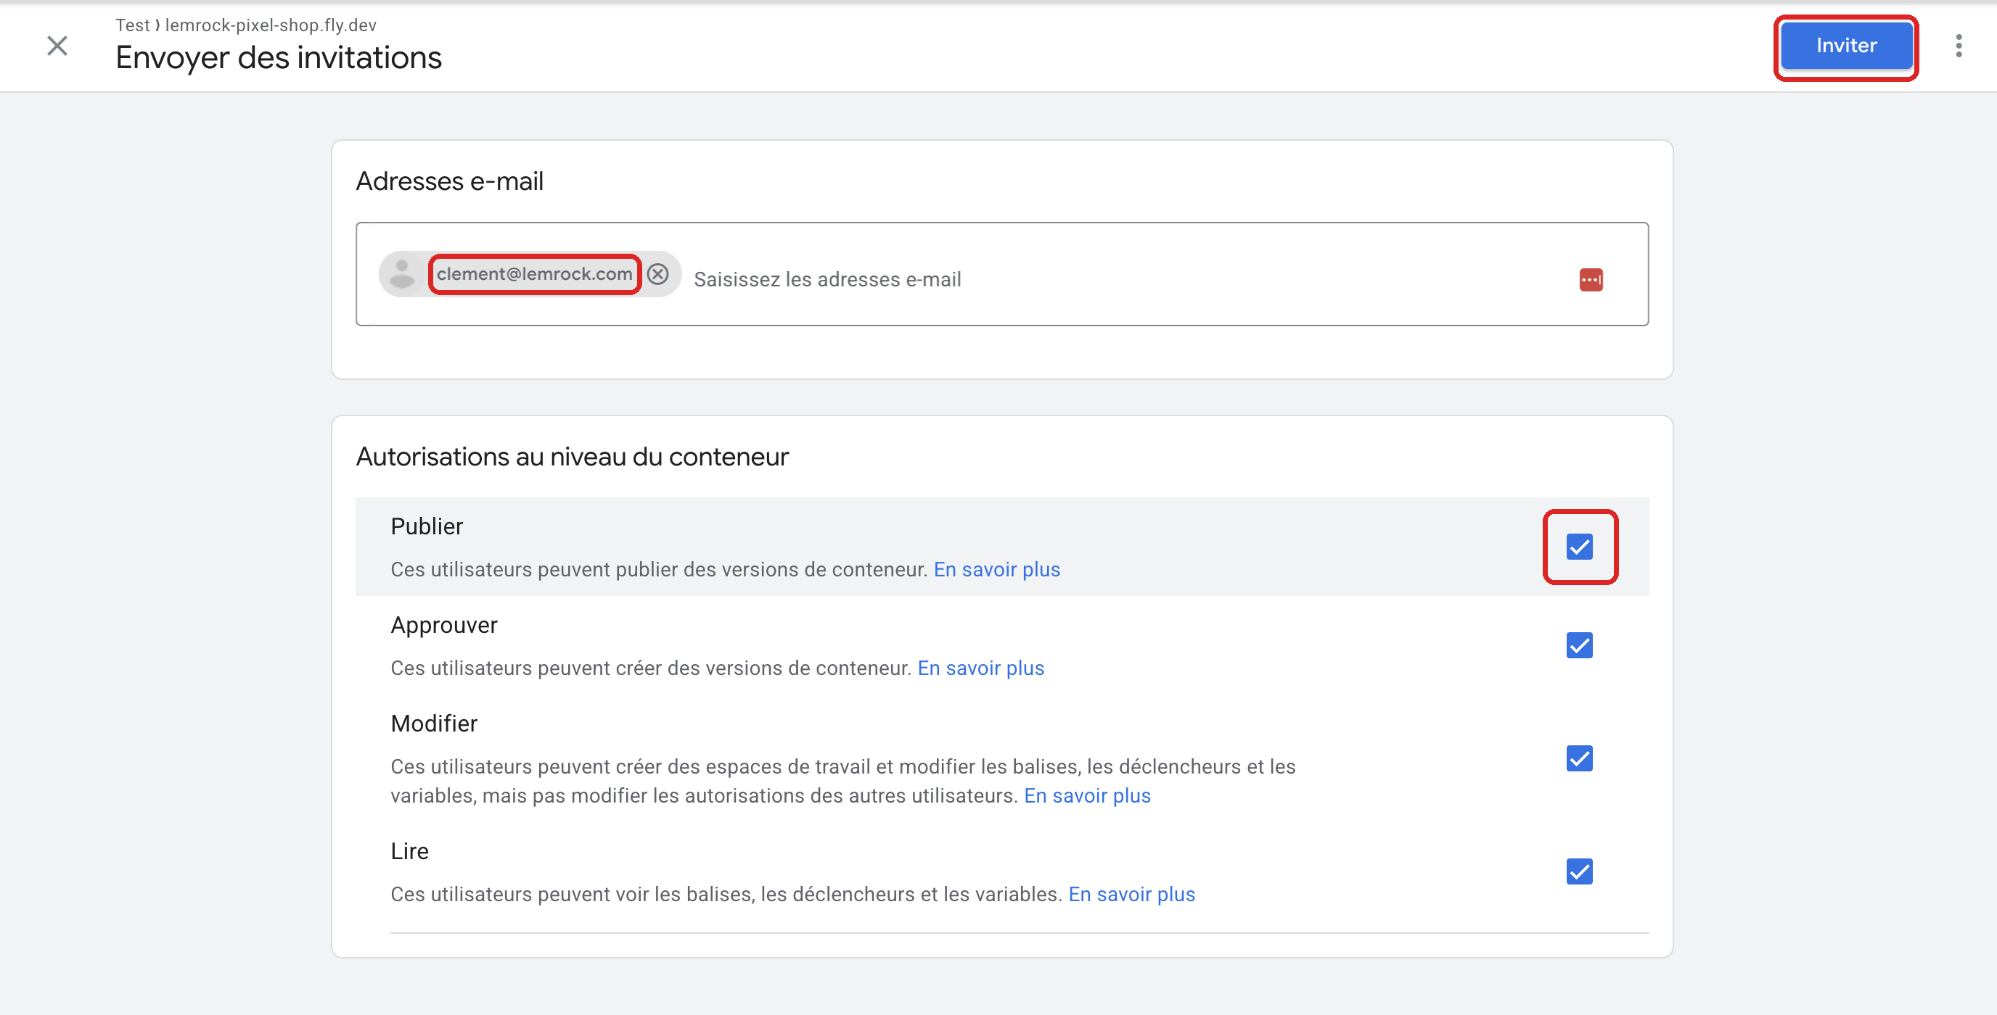Toggle the Lire permission checkbox
The height and width of the screenshot is (1015, 1997).
(1579, 871)
